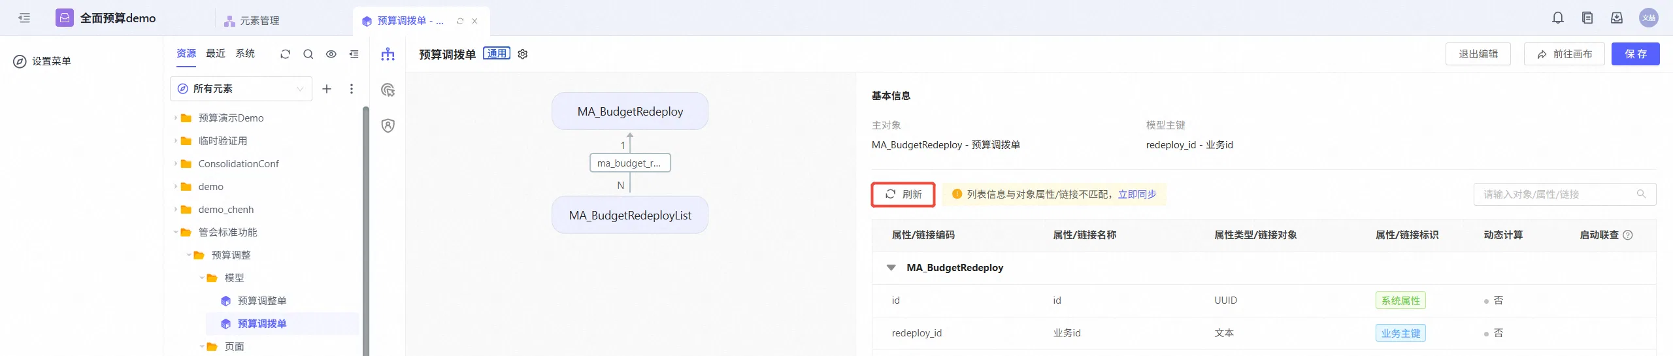Click the 刷新 button
Screen dimensions: 1673x356
pyautogui.click(x=903, y=195)
